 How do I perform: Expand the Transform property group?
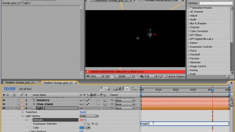pos(22,112)
